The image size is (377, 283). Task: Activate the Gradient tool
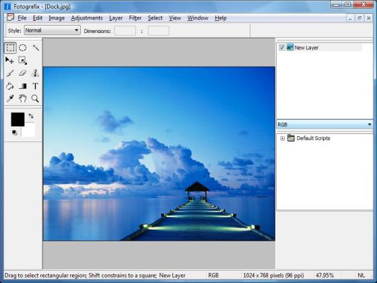pyautogui.click(x=23, y=86)
